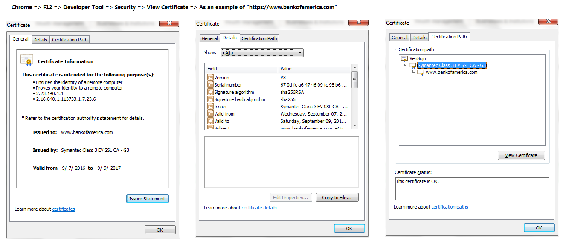Close the middle Certificate window

[358, 22]
